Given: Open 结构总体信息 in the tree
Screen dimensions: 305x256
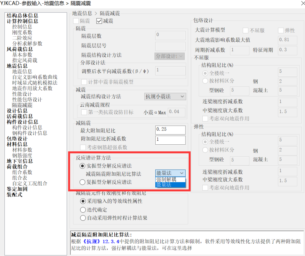Looking at the screenshot, I should 22,16.
